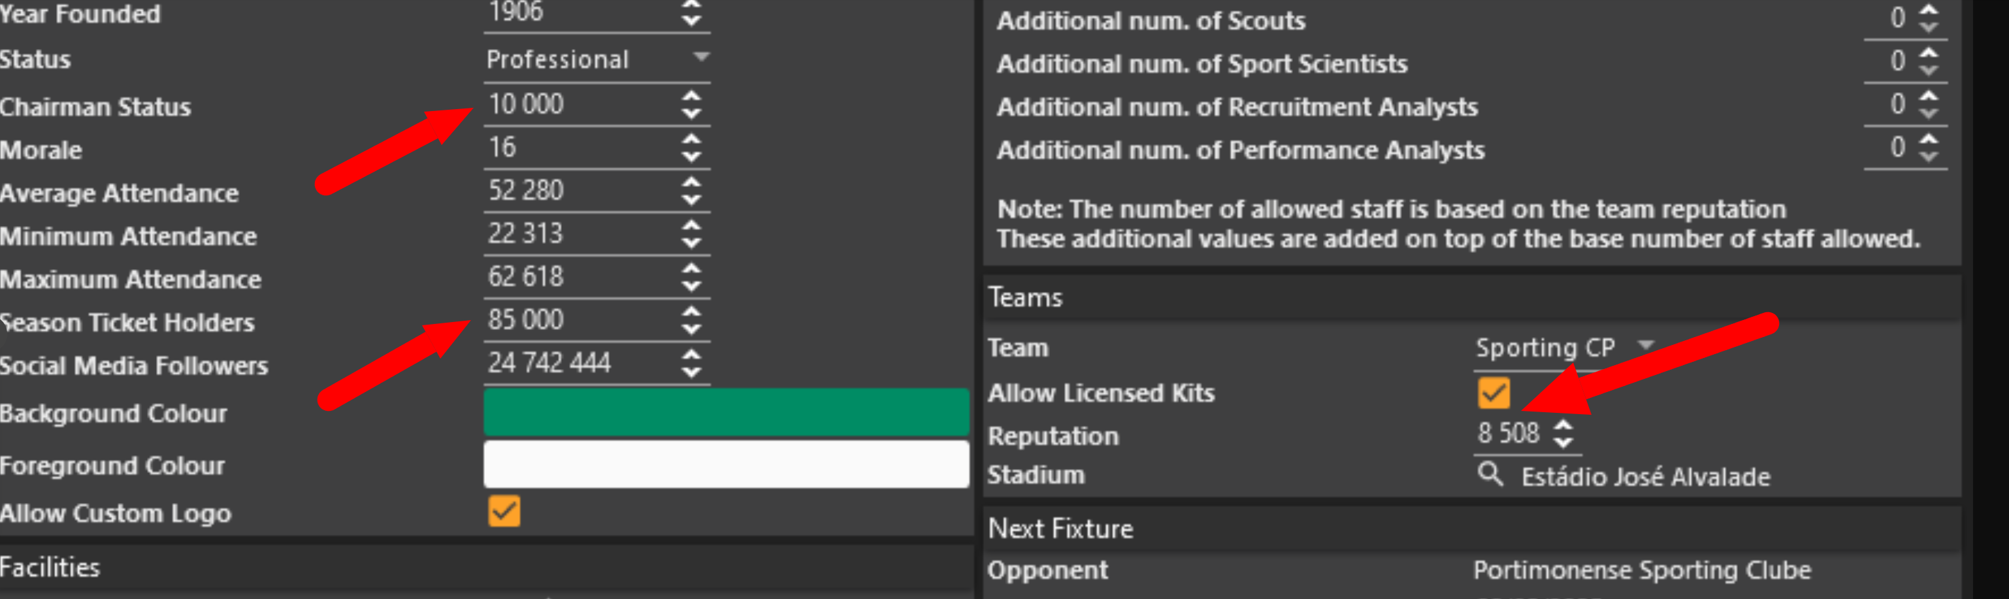Adjust Morale with its stepper arrows

[692, 148]
